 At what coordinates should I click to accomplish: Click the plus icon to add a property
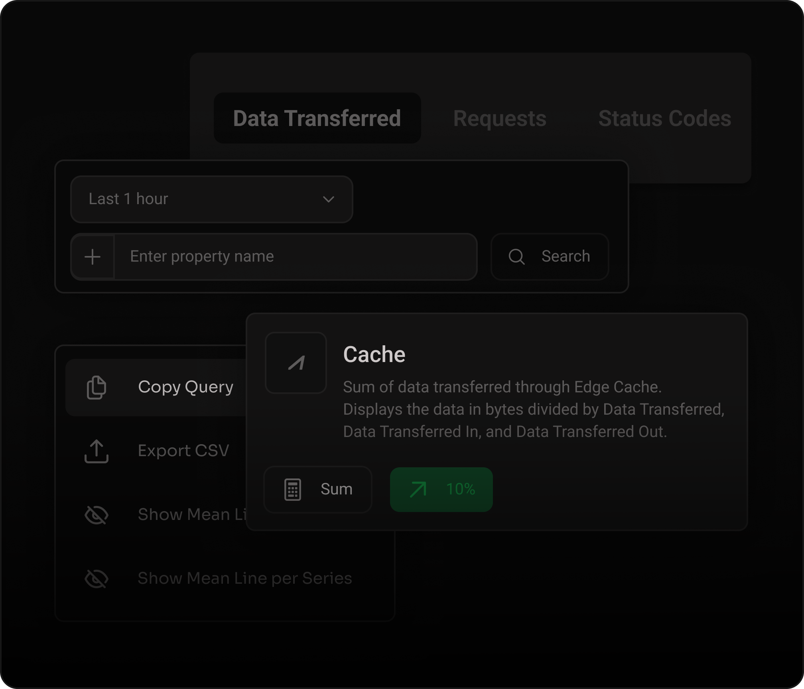pos(93,256)
